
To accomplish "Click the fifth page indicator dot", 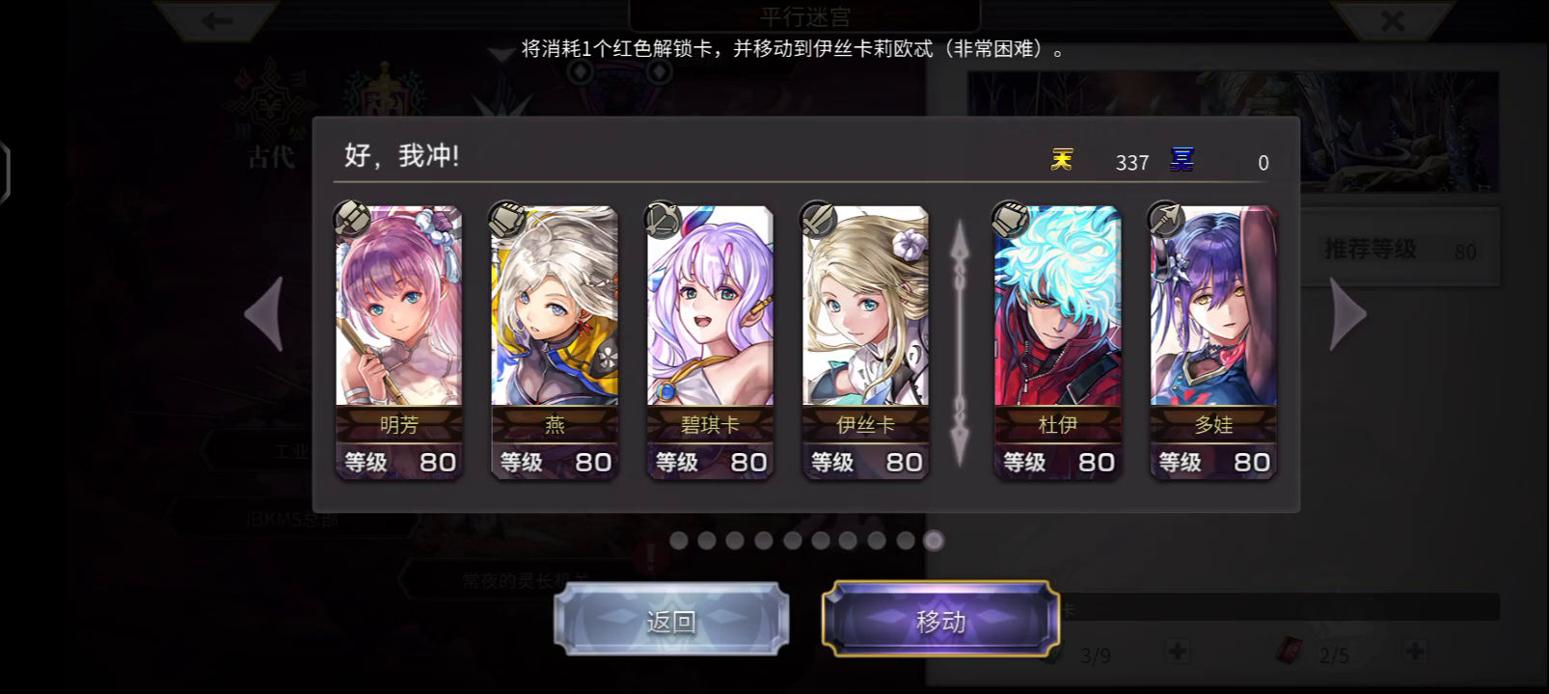I will (792, 541).
